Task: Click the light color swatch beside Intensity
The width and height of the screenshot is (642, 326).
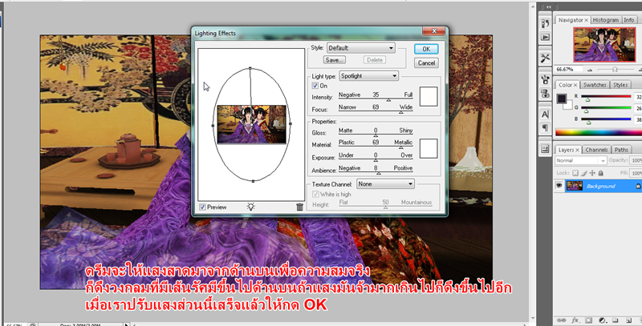Action: 429,97
